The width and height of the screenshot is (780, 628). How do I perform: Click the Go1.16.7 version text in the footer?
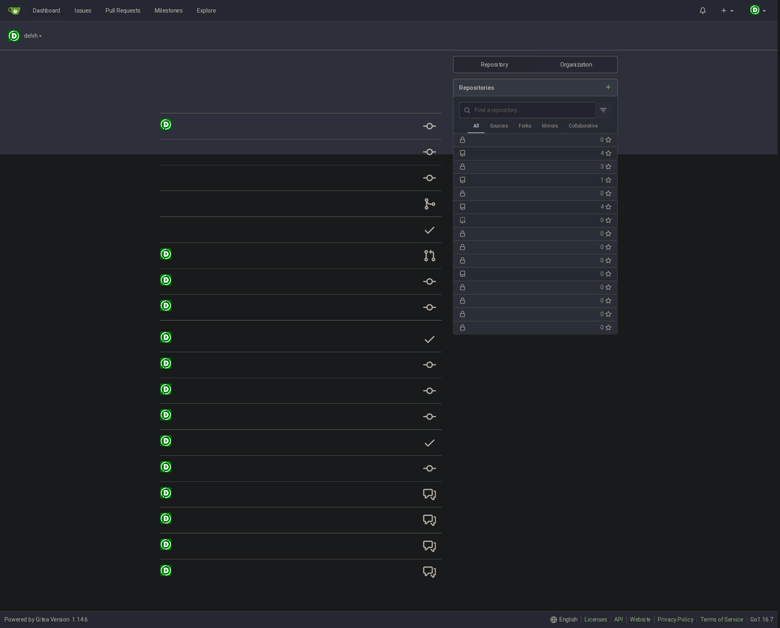(x=761, y=619)
